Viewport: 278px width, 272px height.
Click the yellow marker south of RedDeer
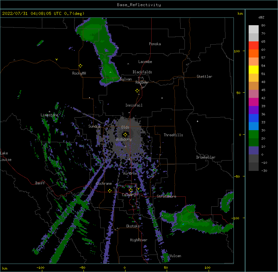[x=137, y=90]
